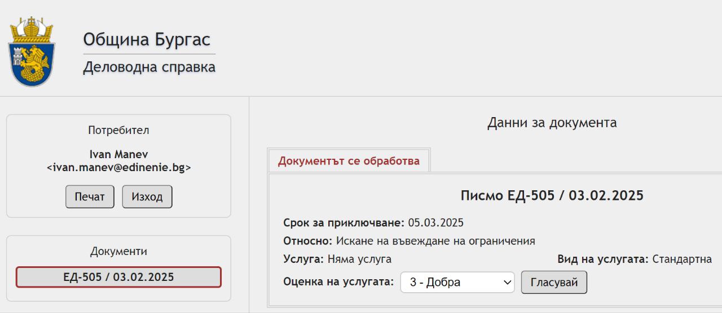Click the Потребител panel heading
The image size is (722, 313).
[x=118, y=131]
